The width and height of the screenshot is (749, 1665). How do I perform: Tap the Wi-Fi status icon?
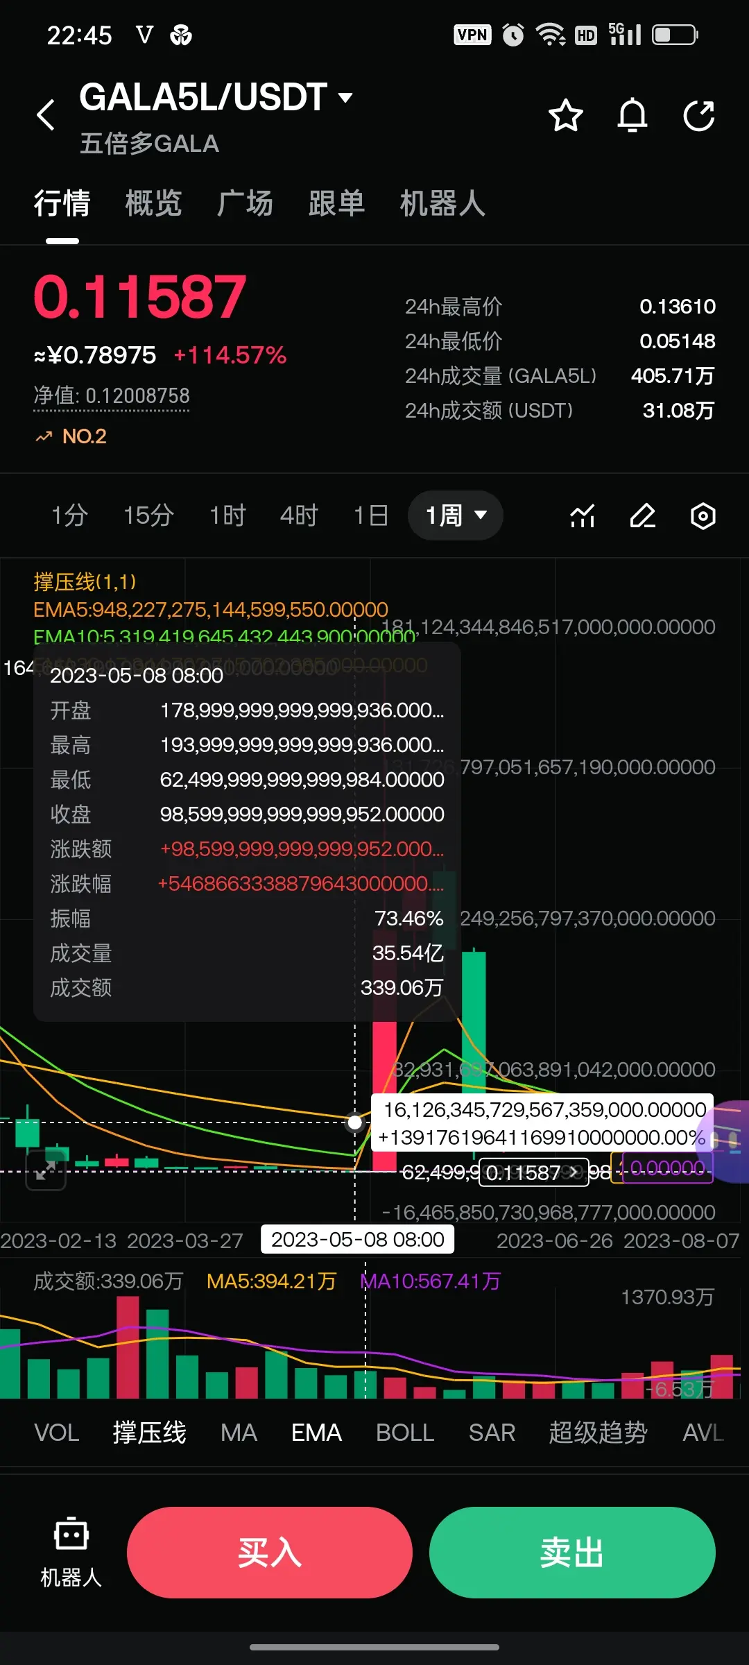tap(550, 35)
